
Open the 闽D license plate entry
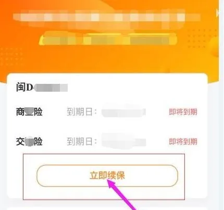(x=42, y=87)
